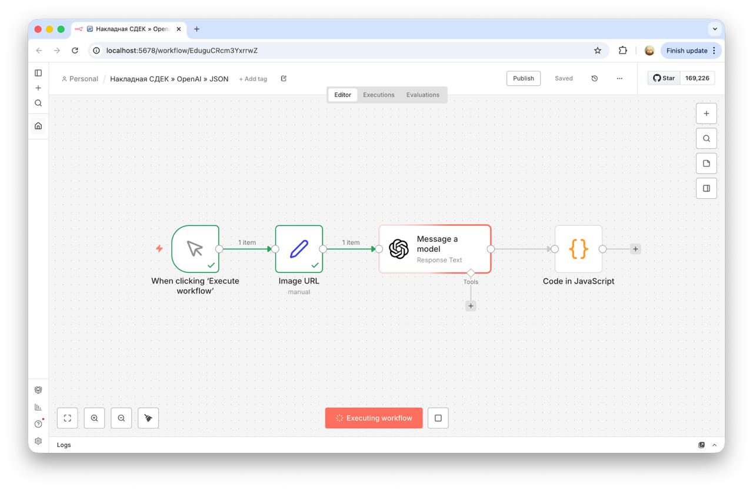
Task: Fit the workflow to view
Action: click(x=67, y=418)
